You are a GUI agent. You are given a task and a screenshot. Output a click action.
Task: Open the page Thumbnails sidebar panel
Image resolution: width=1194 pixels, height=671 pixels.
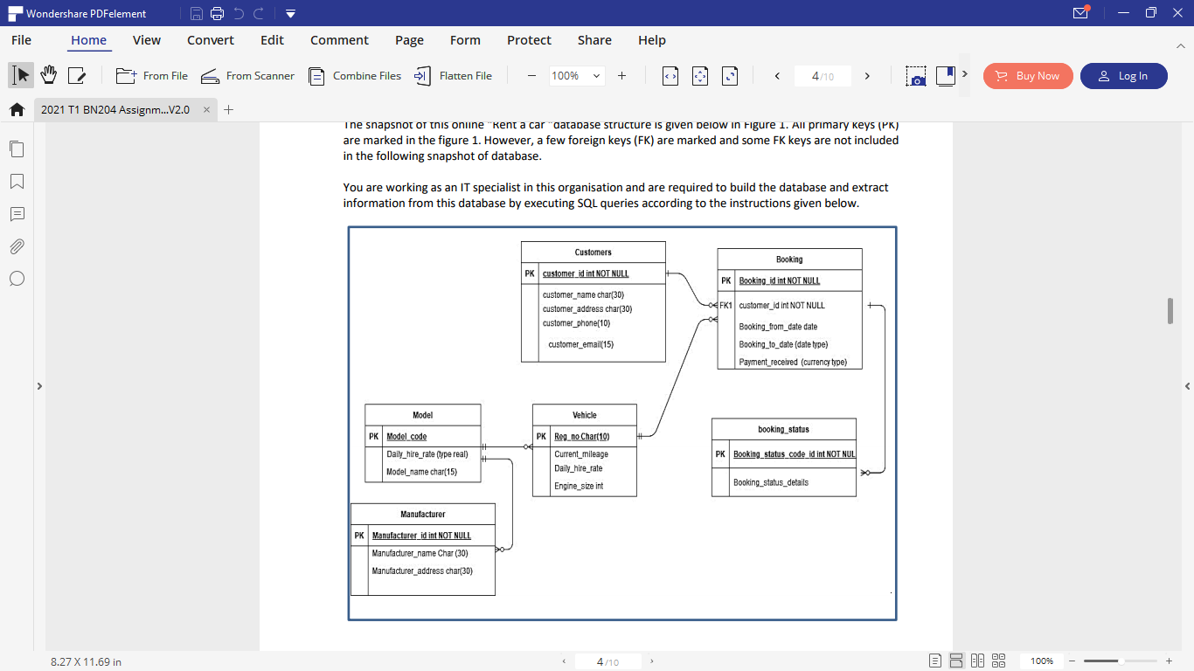coord(17,149)
